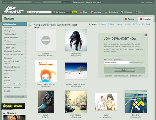Open Buy deviantWEAR link

[121, 76]
